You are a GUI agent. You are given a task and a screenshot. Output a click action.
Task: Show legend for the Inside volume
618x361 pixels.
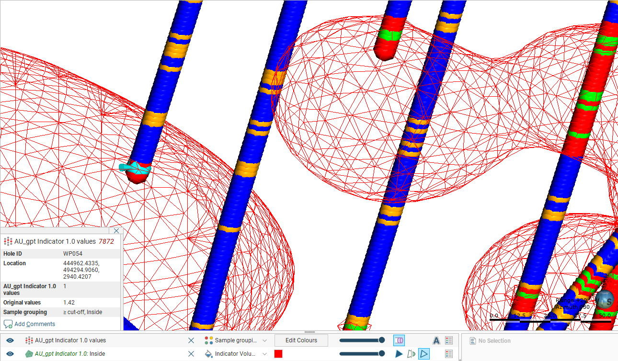tap(449, 354)
